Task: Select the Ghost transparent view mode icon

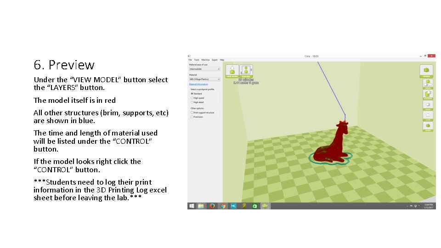Action: (x=428, y=106)
